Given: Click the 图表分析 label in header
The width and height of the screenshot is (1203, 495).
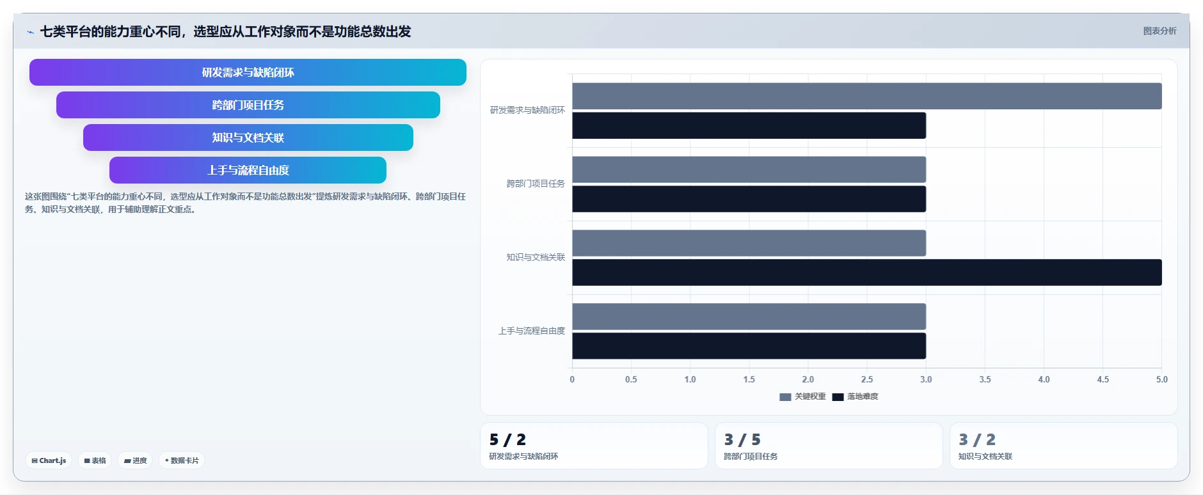Looking at the screenshot, I should (1159, 31).
